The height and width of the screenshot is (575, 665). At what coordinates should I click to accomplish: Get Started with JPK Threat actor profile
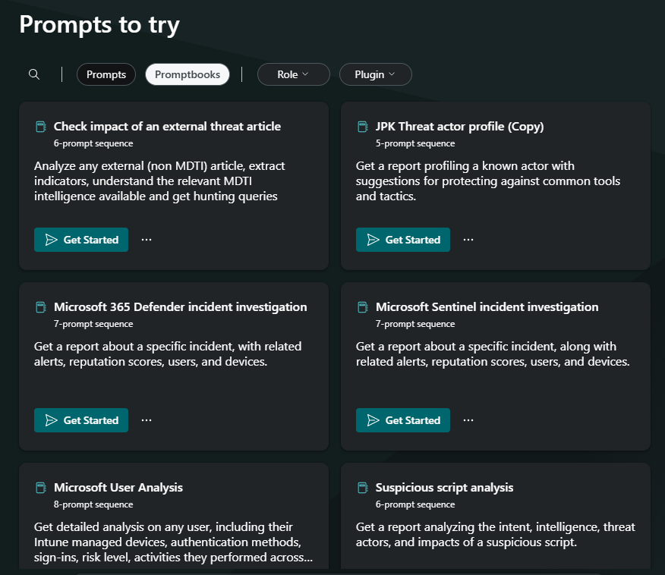pos(403,240)
